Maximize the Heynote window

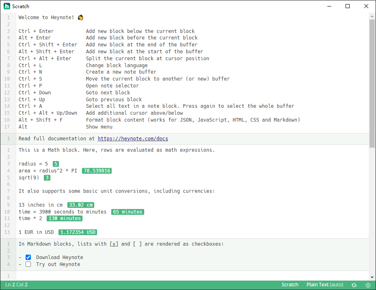348,6
